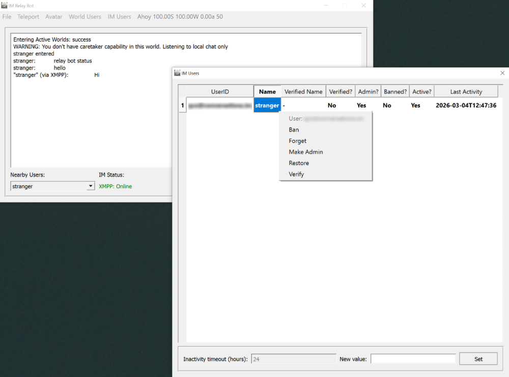
Task: Select the highlighted stranger name cell
Action: pos(267,105)
